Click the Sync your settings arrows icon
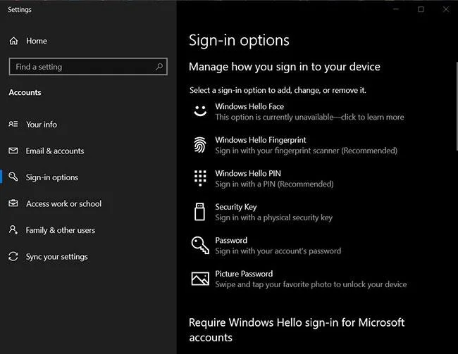 coord(13,256)
